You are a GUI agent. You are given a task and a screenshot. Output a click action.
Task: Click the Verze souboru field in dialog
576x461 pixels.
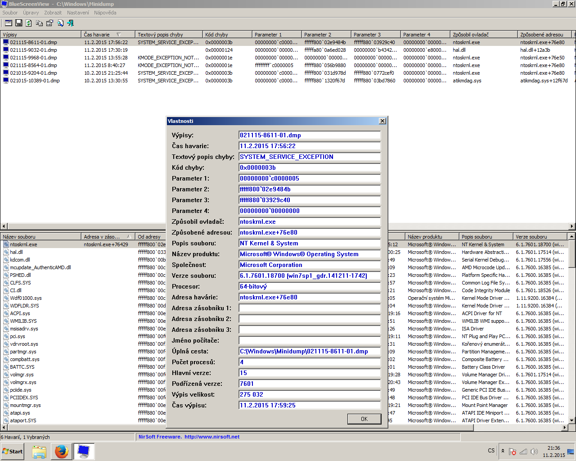(310, 276)
